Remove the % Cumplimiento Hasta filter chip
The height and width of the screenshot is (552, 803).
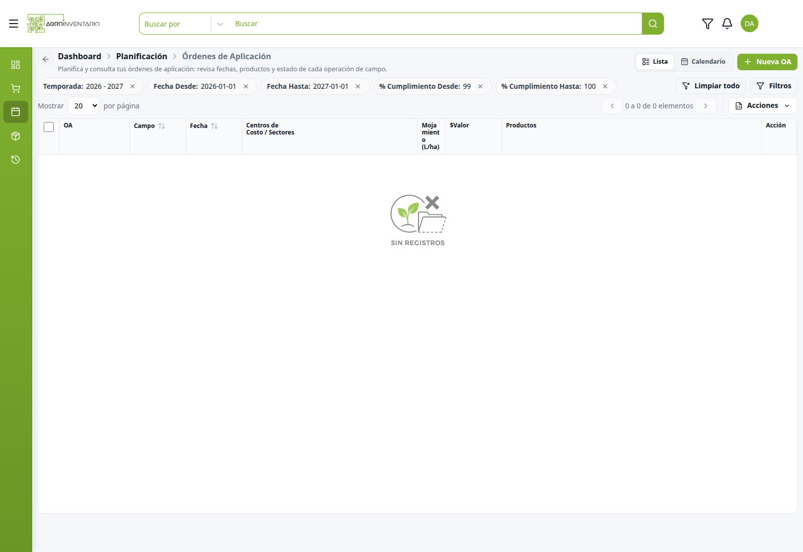tap(605, 86)
